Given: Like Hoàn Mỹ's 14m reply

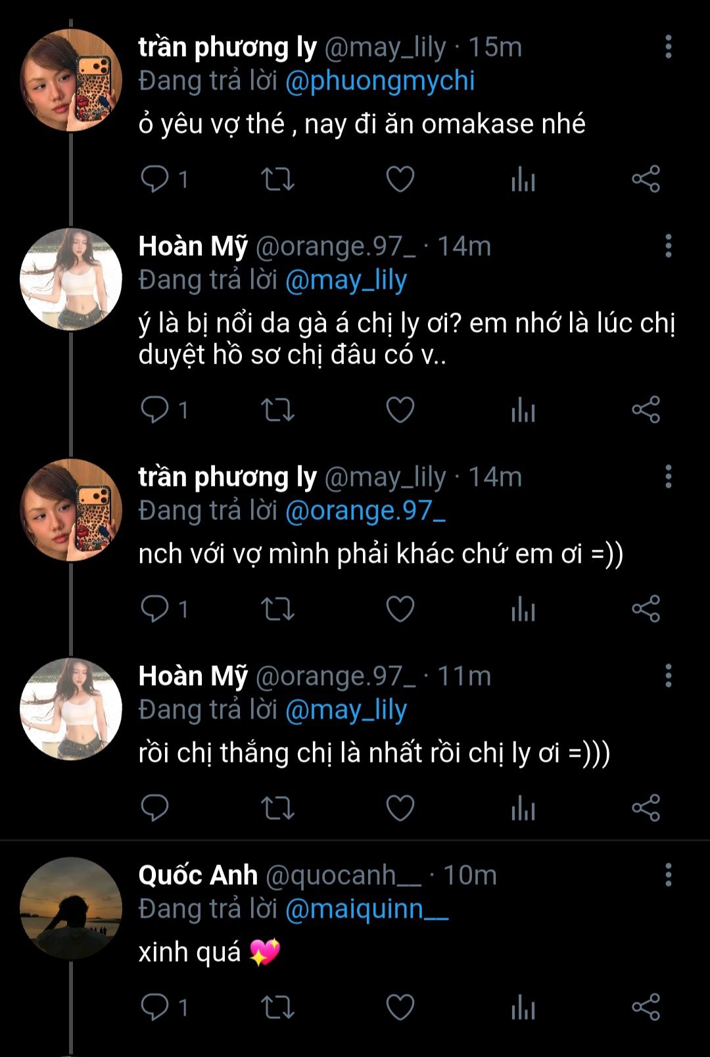Looking at the screenshot, I should 400,410.
